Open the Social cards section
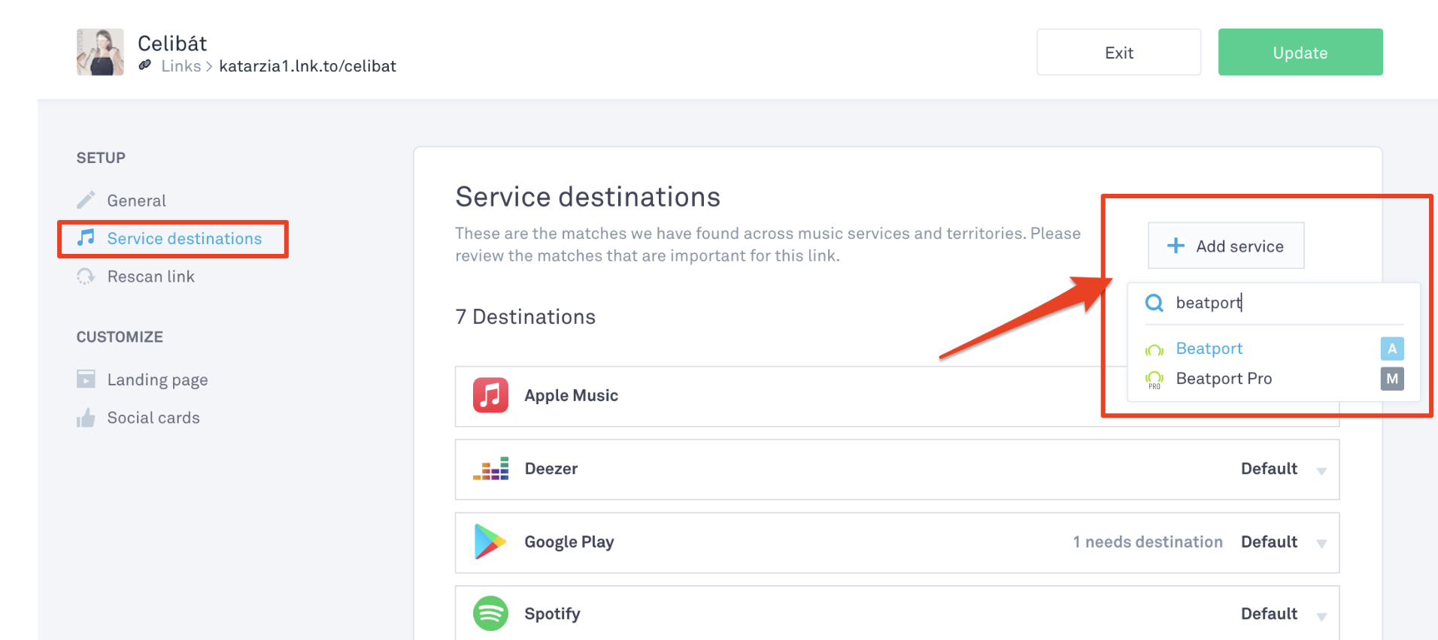 click(153, 418)
